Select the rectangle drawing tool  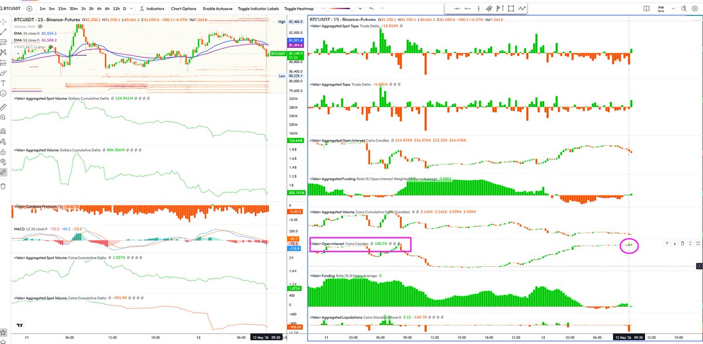tap(511, 9)
